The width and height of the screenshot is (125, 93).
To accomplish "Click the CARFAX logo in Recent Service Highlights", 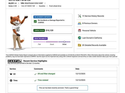I will click(15, 61).
